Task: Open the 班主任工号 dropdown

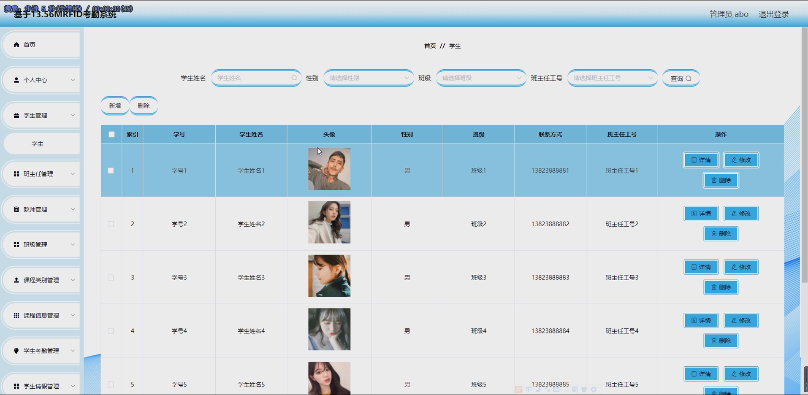Action: 613,78
